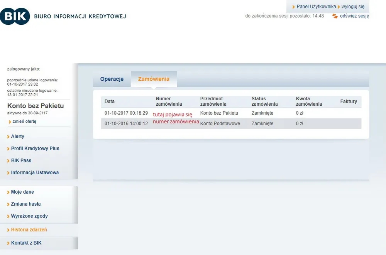Click the BIK logo icon

15,16
